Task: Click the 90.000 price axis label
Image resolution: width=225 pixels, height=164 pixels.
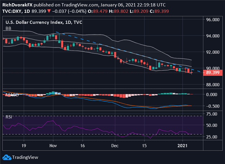Action: pos(213,68)
